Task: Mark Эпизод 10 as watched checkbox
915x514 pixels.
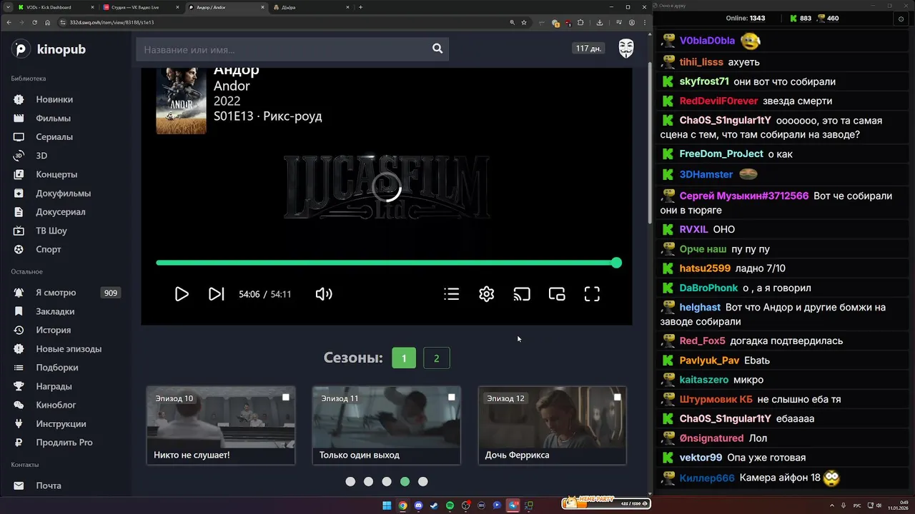Action: click(x=286, y=397)
